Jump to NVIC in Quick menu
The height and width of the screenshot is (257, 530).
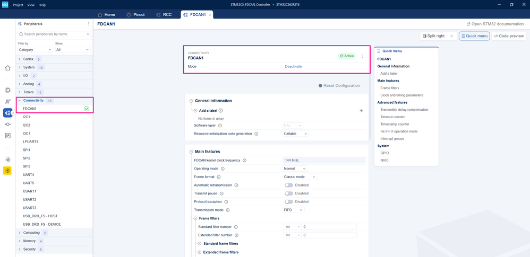point(384,160)
